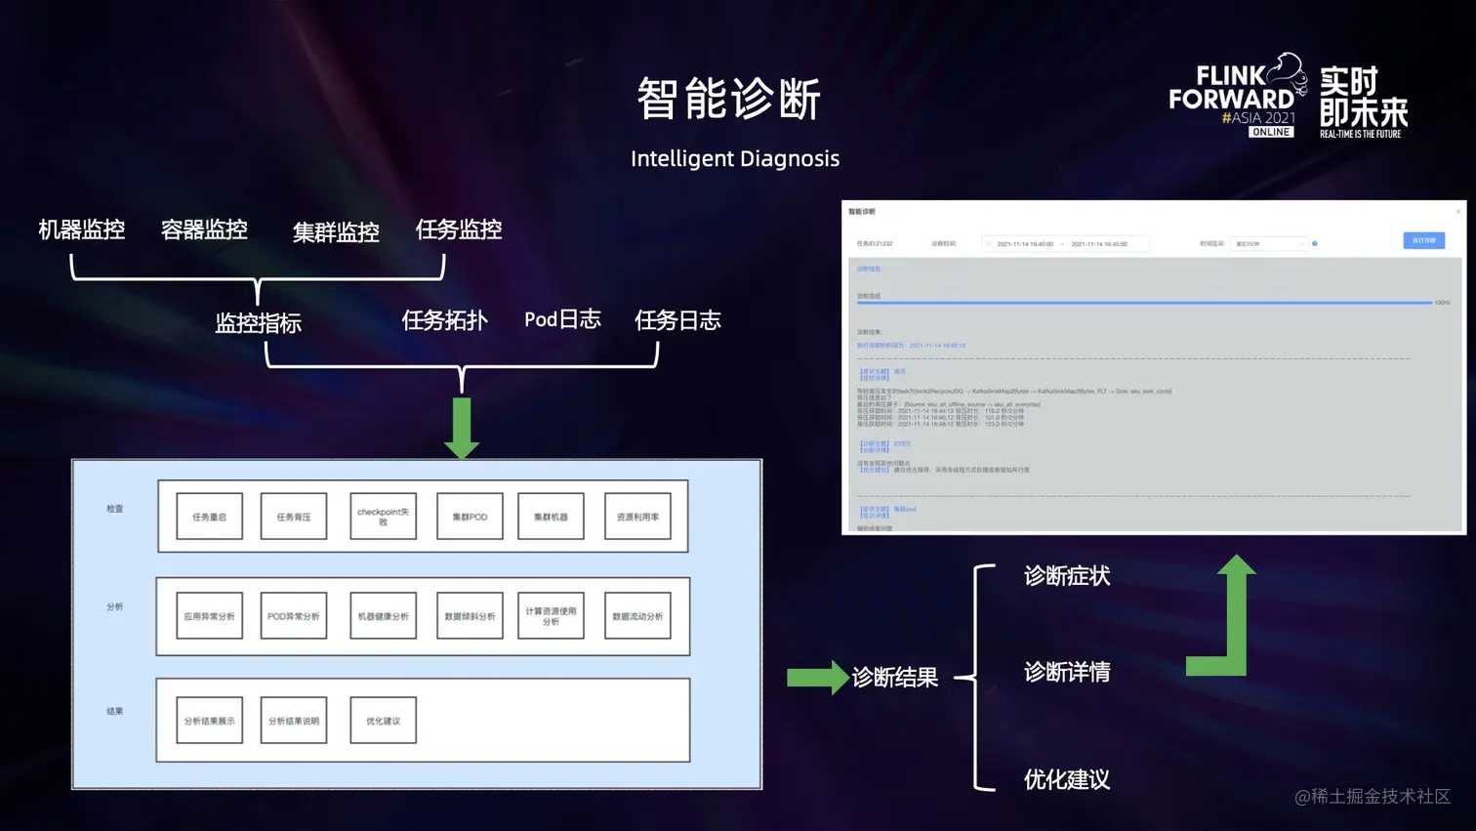This screenshot has width=1476, height=831.
Task: Click the 实时即未来 slogan graphic
Action: (x=1364, y=102)
